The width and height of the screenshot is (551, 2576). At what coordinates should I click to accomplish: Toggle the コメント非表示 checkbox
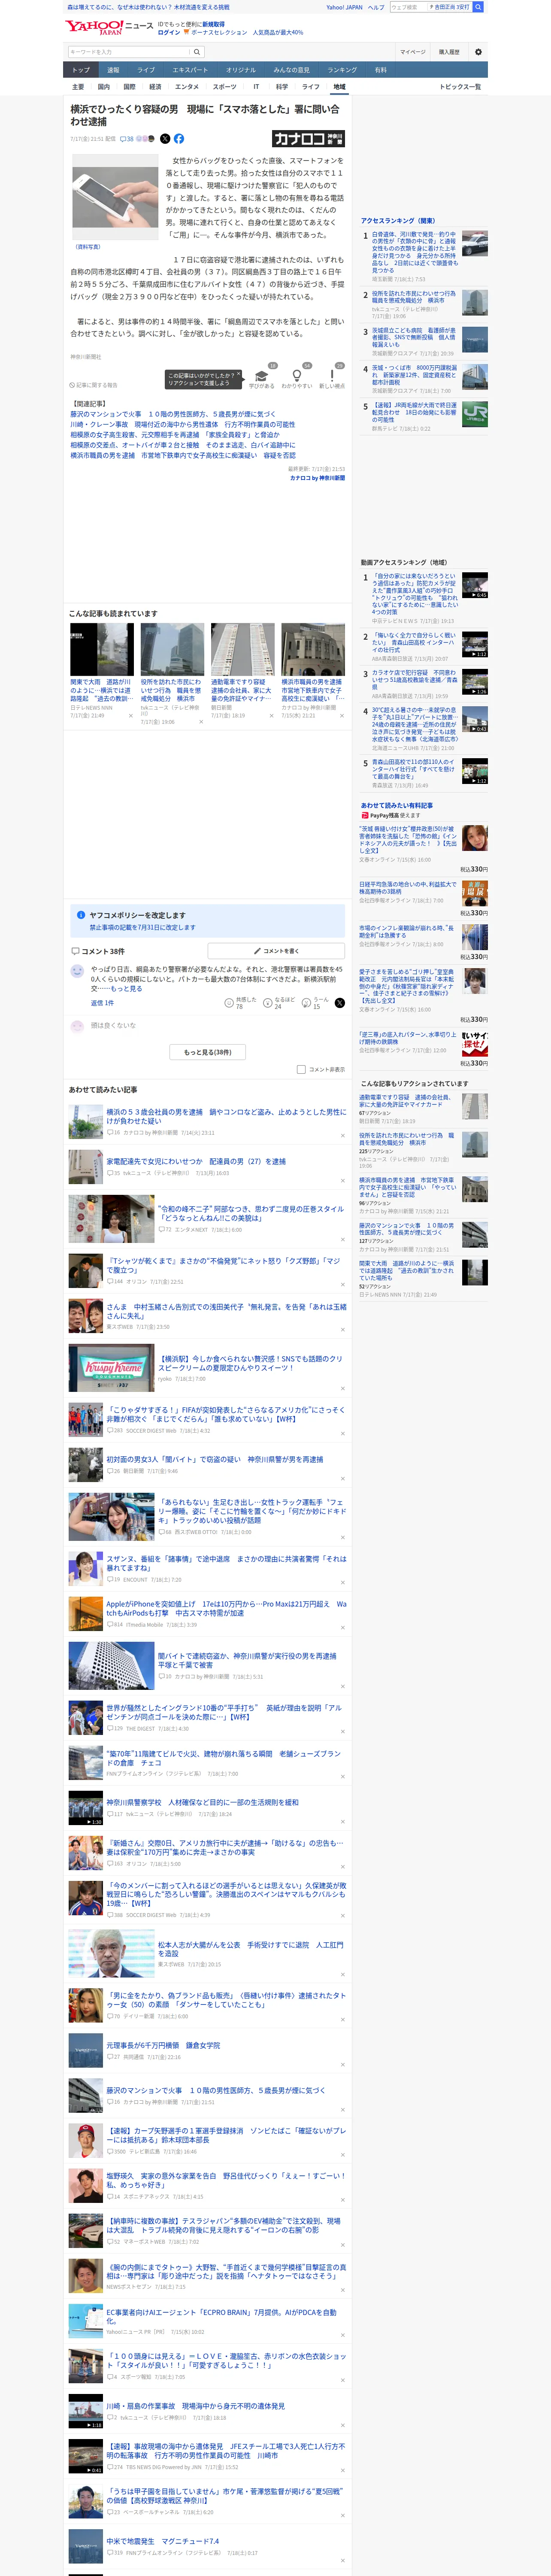[x=301, y=1069]
